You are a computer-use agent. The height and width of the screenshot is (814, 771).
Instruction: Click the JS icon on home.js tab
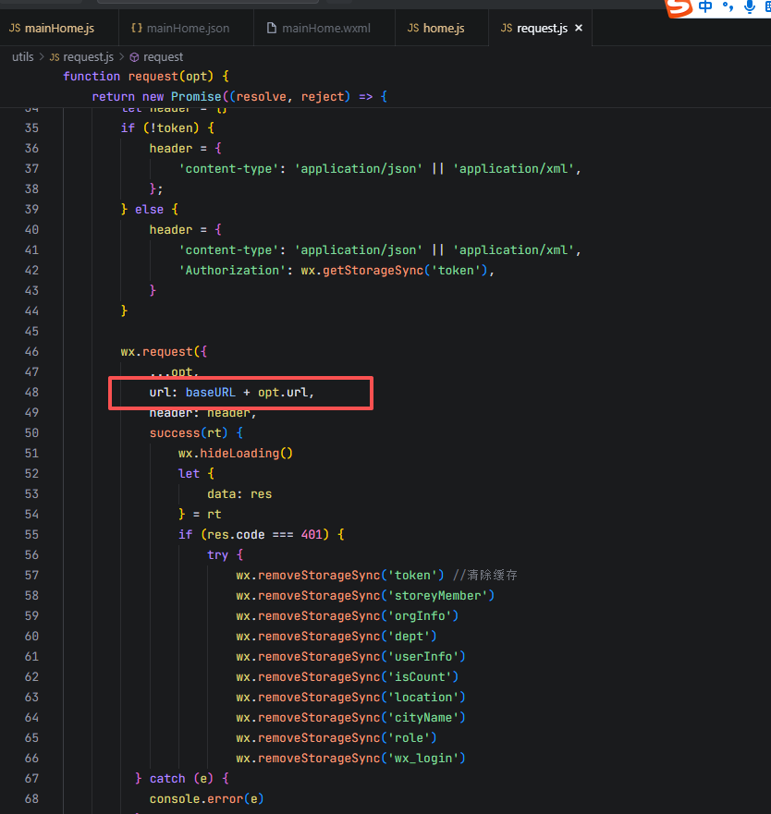(413, 28)
